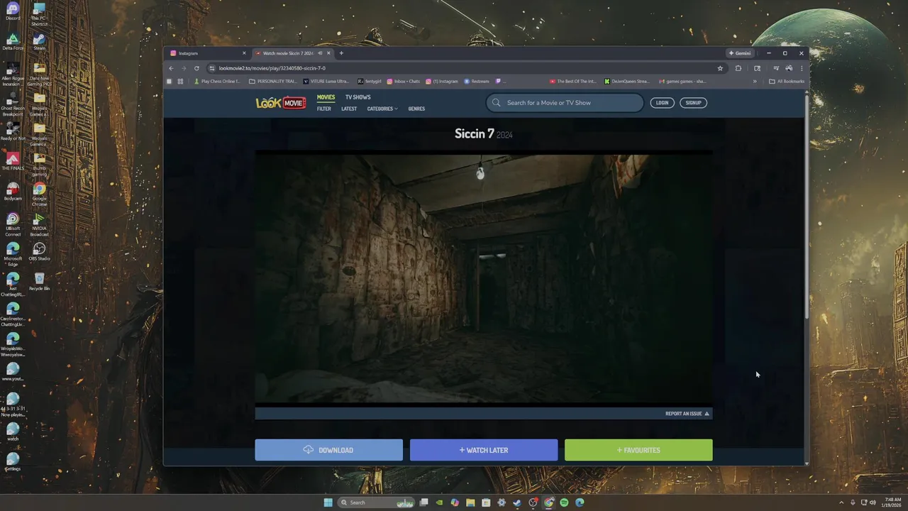The image size is (908, 511).
Task: Switch to the Instagram tab
Action: pyautogui.click(x=208, y=53)
